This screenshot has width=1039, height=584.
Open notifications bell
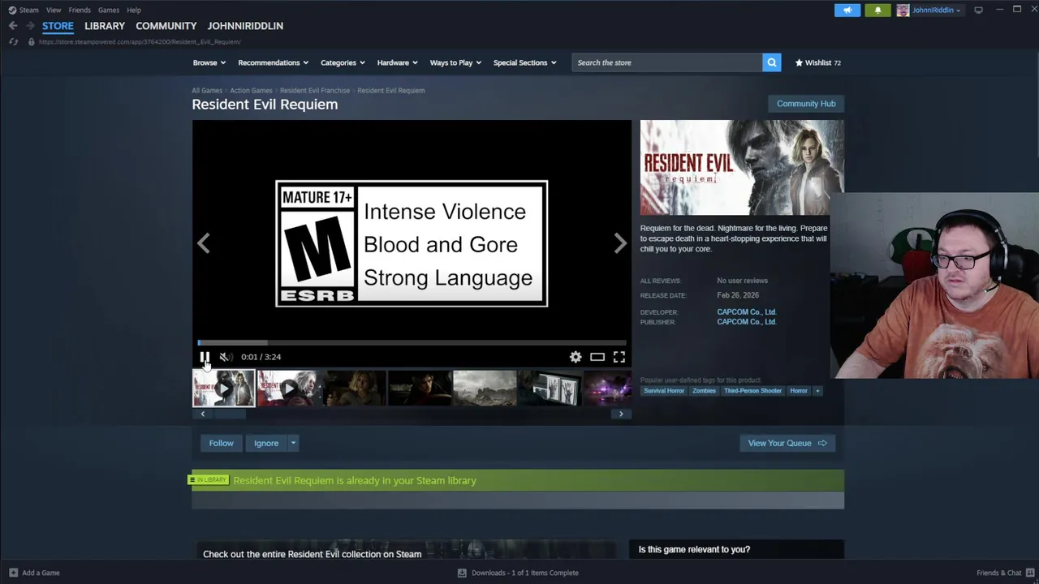click(x=877, y=10)
